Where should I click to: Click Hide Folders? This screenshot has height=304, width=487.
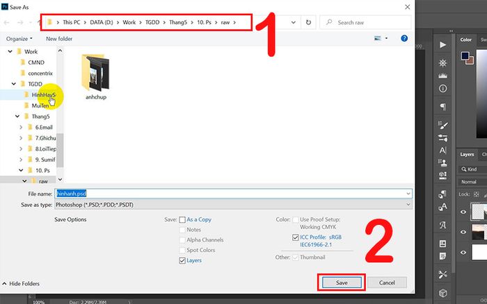pos(21,284)
